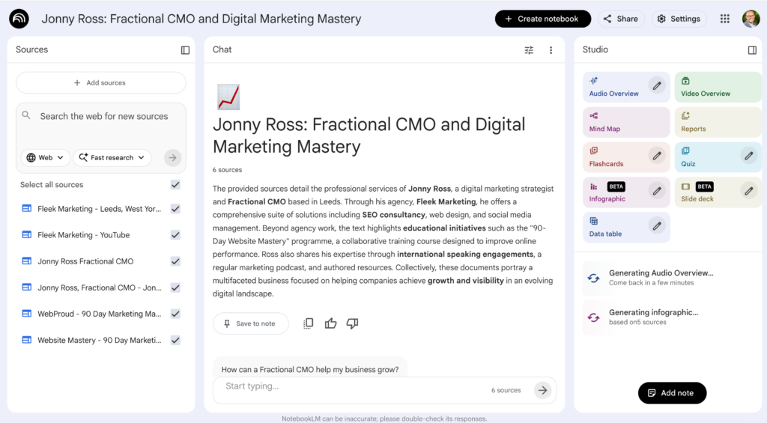This screenshot has width=767, height=423.
Task: Edit Data table pencil icon
Action: tap(657, 226)
